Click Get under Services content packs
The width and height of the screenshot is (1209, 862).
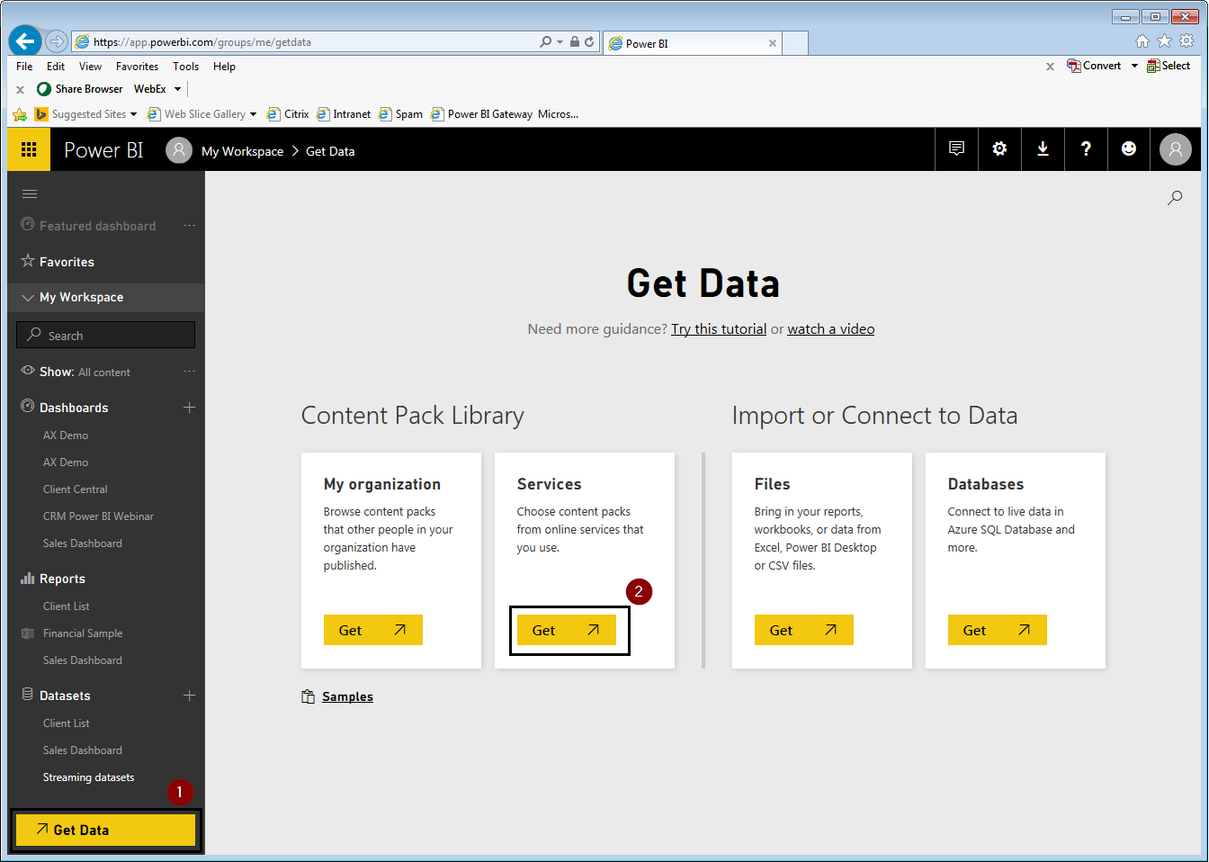566,630
